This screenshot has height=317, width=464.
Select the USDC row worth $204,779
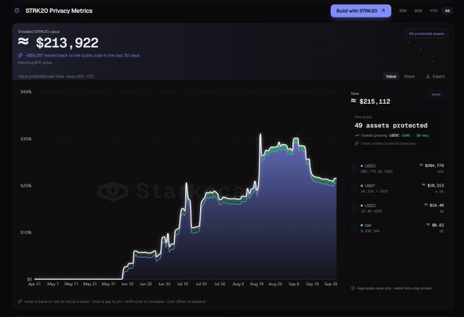point(397,168)
